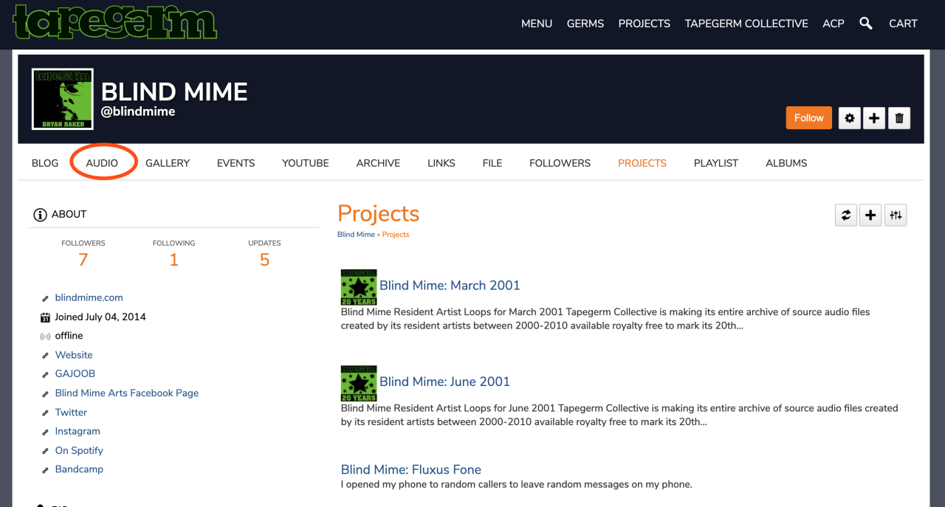945x507 pixels.
Task: Delete profile using the trash icon
Action: coord(898,118)
